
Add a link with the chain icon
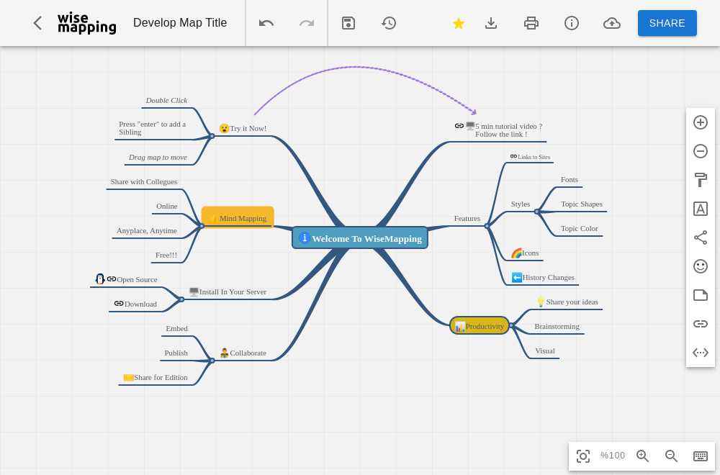coord(701,324)
